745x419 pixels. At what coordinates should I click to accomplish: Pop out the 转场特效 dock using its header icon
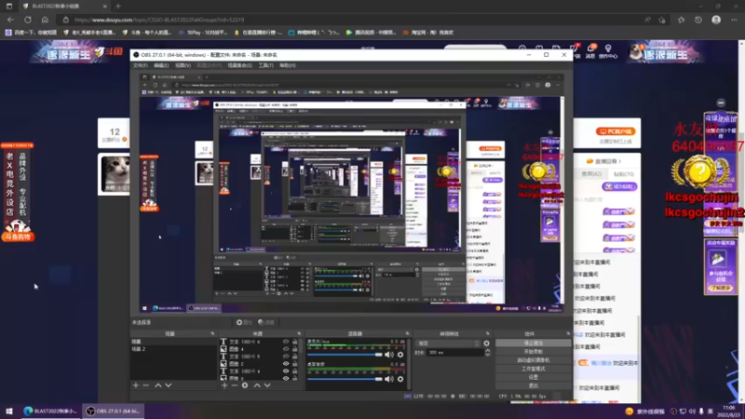(487, 333)
